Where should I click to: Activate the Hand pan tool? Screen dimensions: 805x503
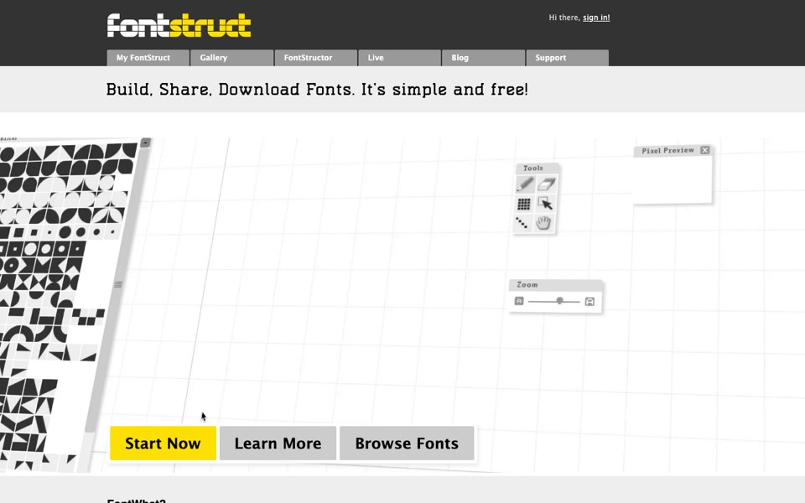point(543,223)
